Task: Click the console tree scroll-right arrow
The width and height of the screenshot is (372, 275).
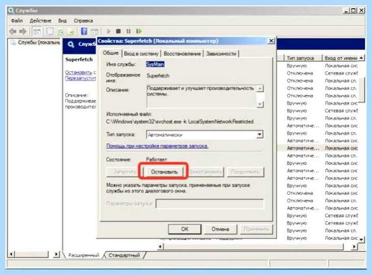Action: point(56,255)
